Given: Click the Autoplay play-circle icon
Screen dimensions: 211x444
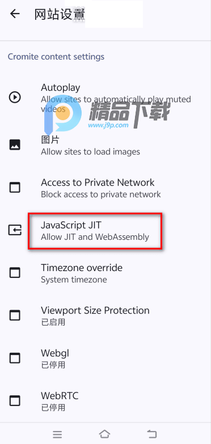Looking at the screenshot, I should [15, 98].
